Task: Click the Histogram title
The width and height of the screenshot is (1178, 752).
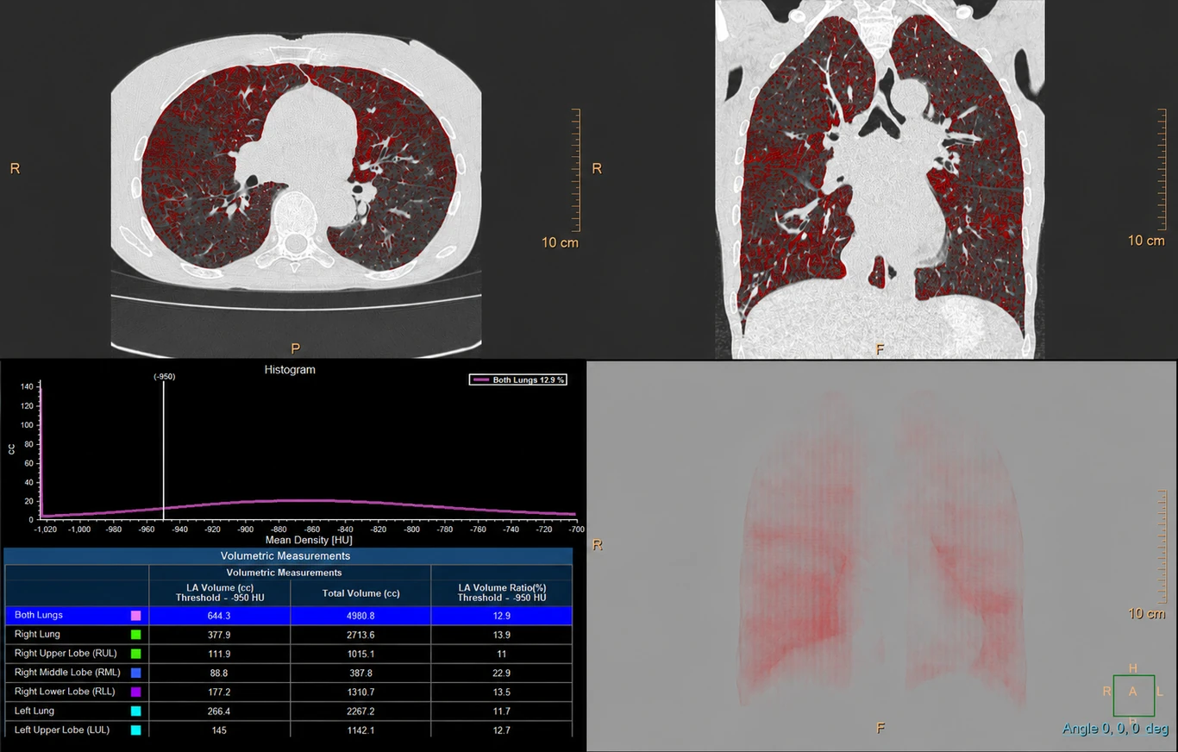Action: coord(290,370)
